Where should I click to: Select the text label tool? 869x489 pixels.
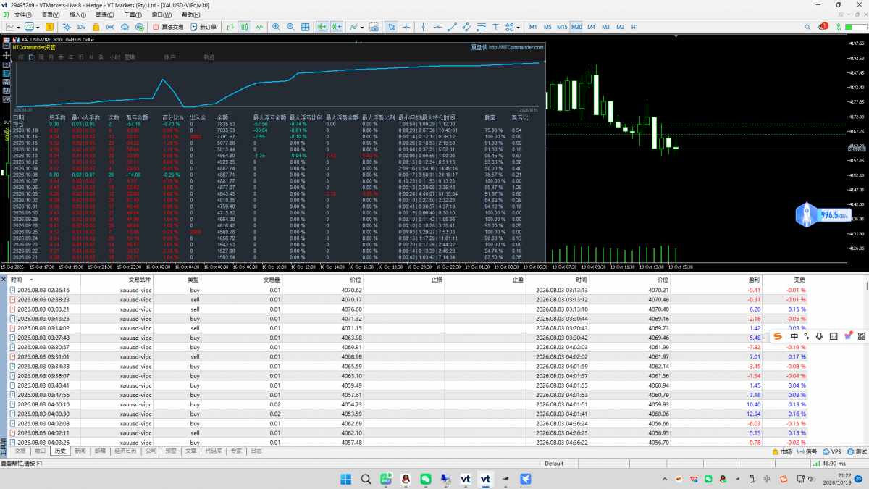pos(495,27)
